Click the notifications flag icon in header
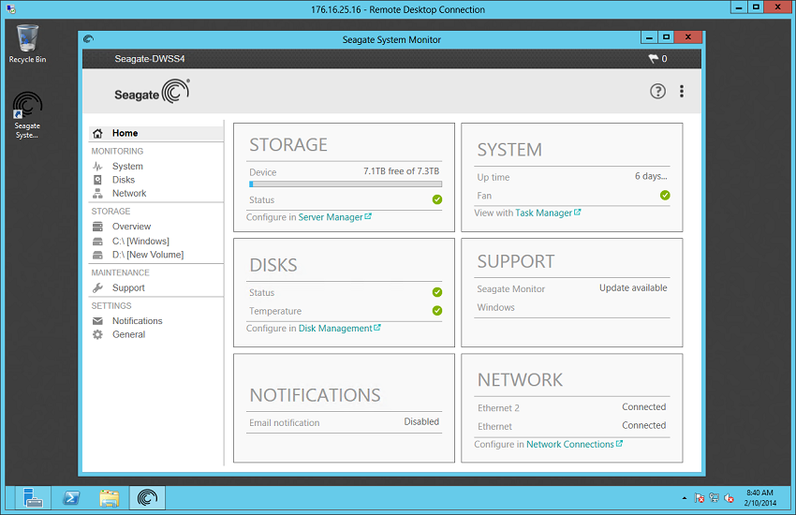This screenshot has width=796, height=515. click(653, 59)
